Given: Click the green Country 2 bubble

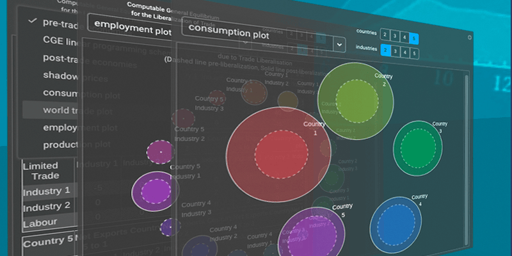Looking at the screenshot, I should 356,101.
